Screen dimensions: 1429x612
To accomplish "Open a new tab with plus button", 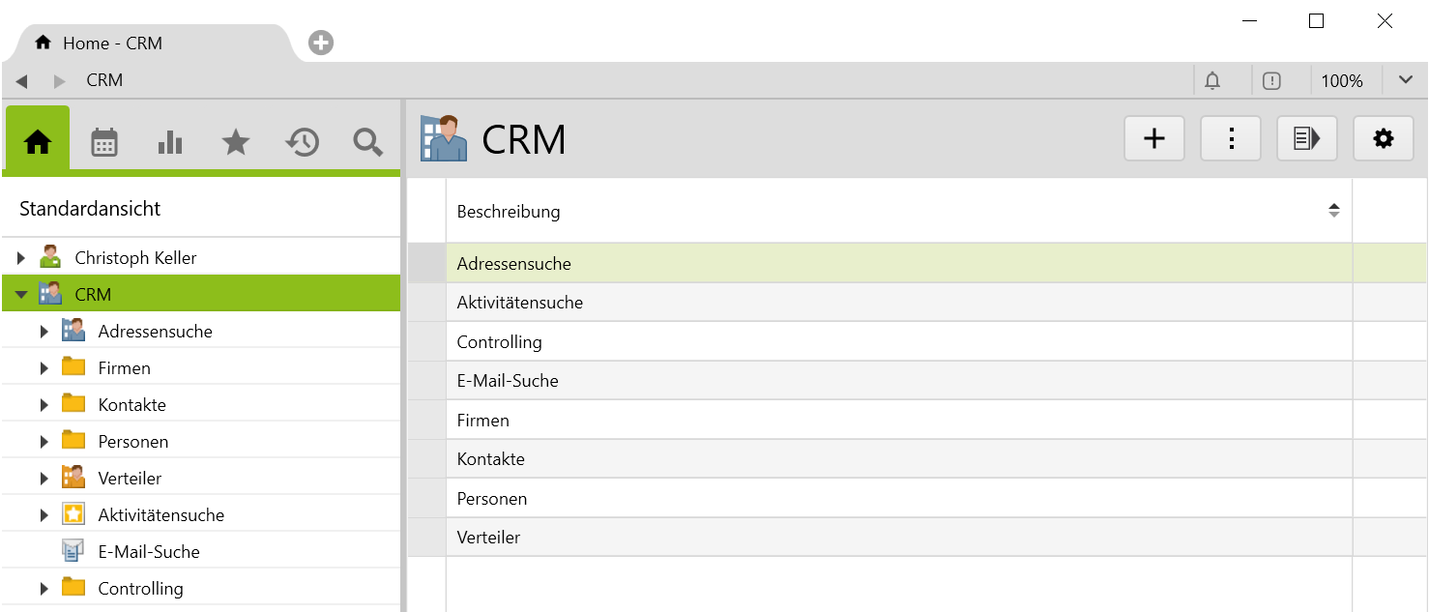I will pyautogui.click(x=321, y=43).
